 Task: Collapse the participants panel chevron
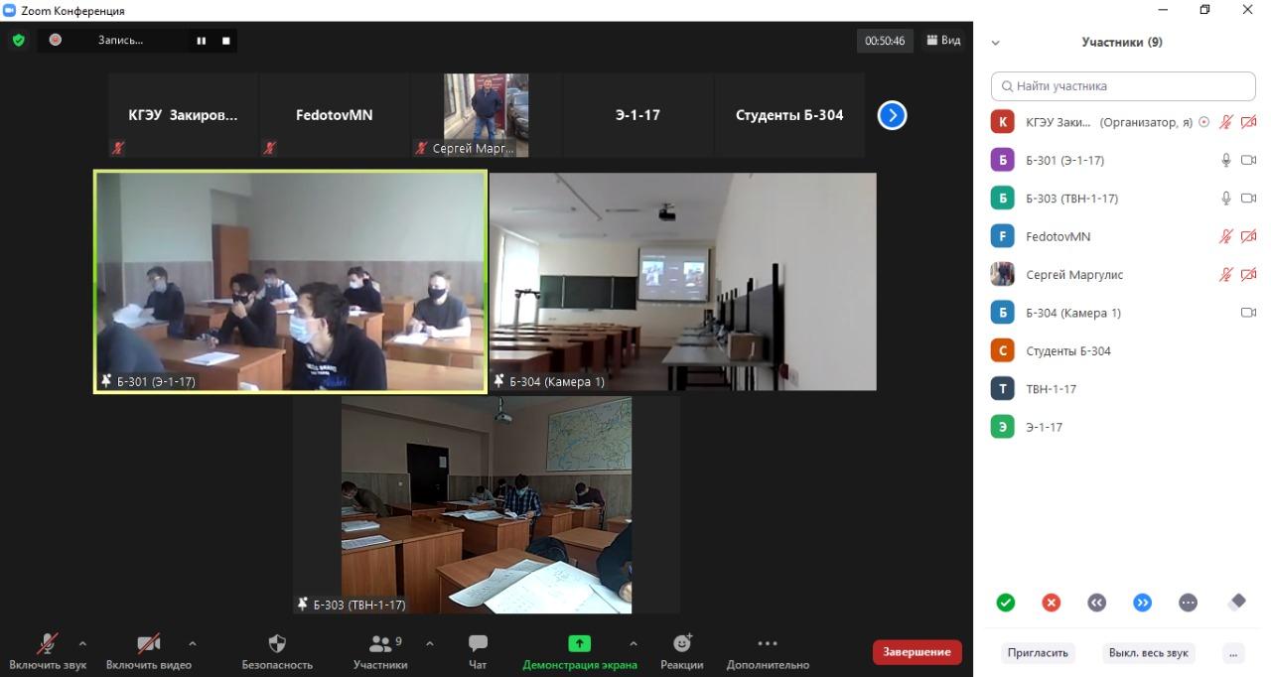point(996,43)
